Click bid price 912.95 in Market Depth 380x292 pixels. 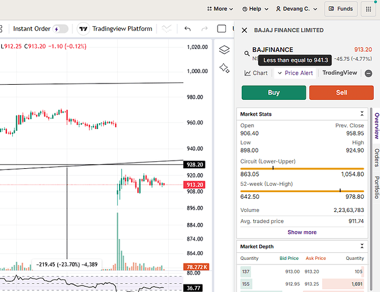pos(292,284)
